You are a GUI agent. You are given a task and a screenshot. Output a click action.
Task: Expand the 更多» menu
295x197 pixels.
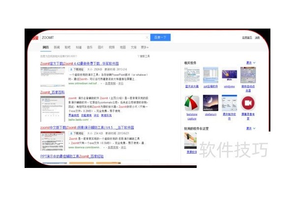pyautogui.click(x=145, y=47)
